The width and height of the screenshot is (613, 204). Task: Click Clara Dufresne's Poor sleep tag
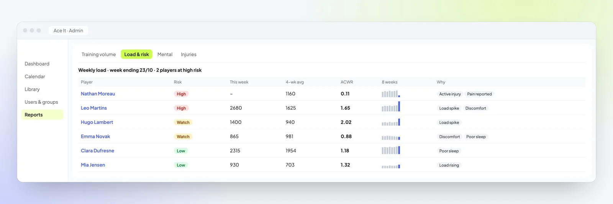click(x=449, y=151)
